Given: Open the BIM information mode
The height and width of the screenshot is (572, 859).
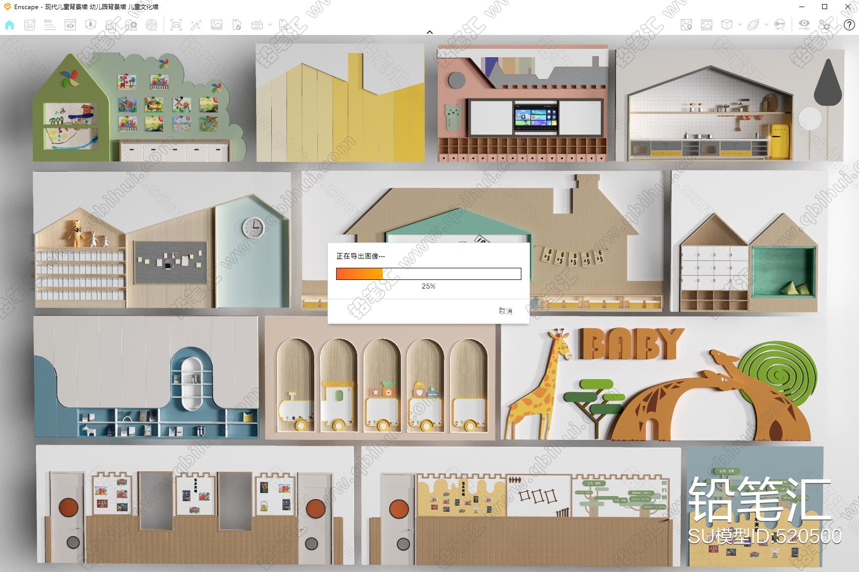Looking at the screenshot, I should click(50, 25).
